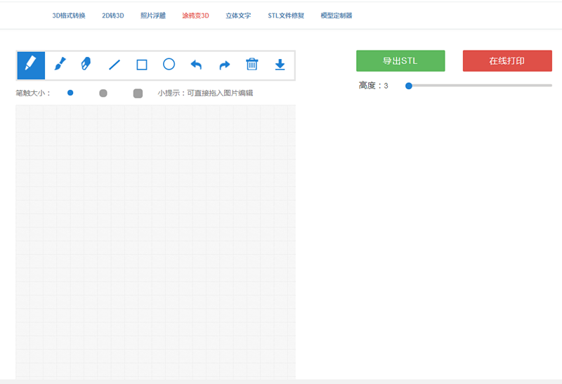Choose the smallest brush size dot
The image size is (562, 384).
(70, 93)
